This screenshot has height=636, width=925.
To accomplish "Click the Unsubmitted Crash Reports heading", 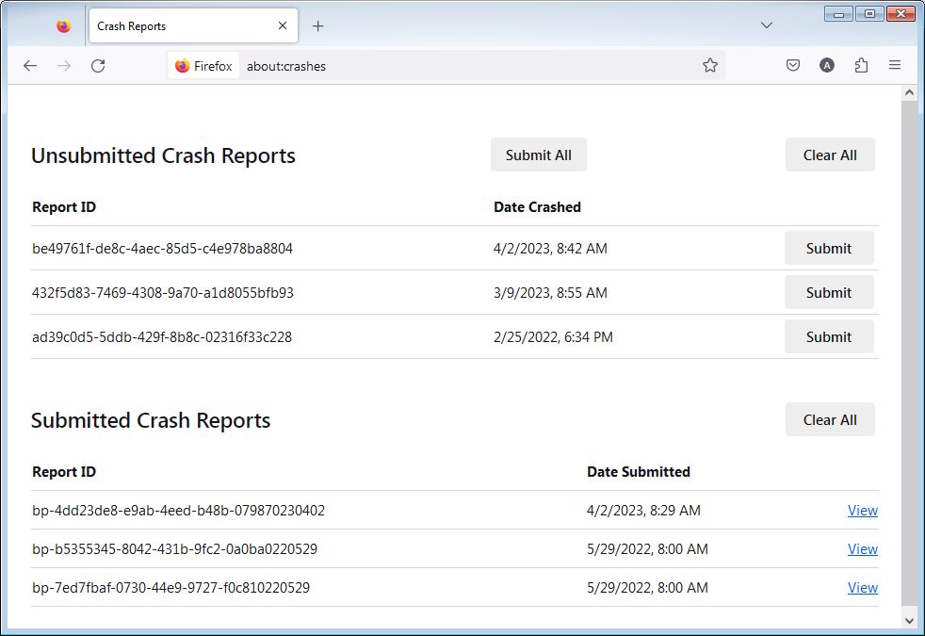I will click(163, 155).
